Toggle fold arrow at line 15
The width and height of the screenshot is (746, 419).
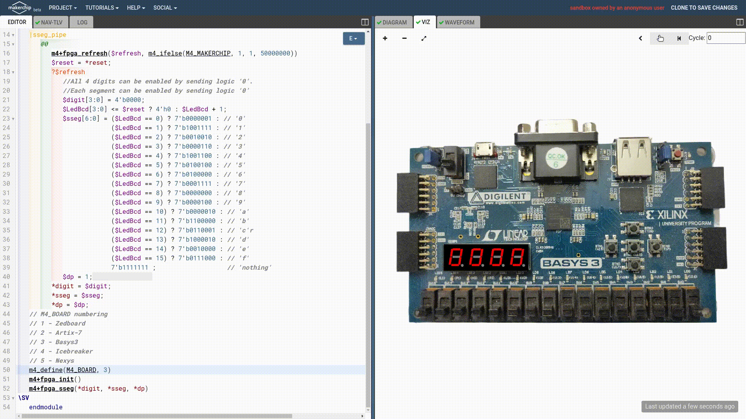(x=13, y=44)
